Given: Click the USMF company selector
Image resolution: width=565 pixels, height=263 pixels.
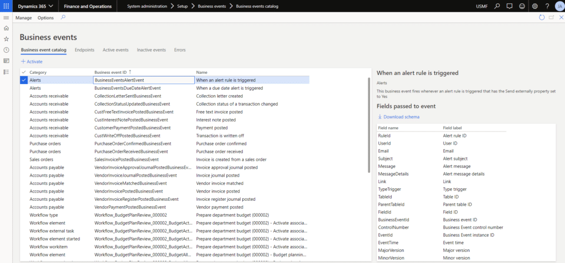Looking at the screenshot, I should click(482, 6).
